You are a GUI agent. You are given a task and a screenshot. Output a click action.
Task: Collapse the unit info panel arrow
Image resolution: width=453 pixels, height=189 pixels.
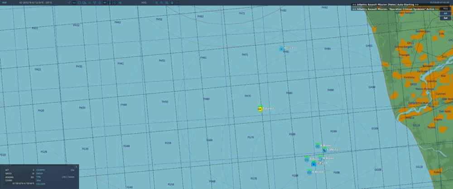pos(76,166)
